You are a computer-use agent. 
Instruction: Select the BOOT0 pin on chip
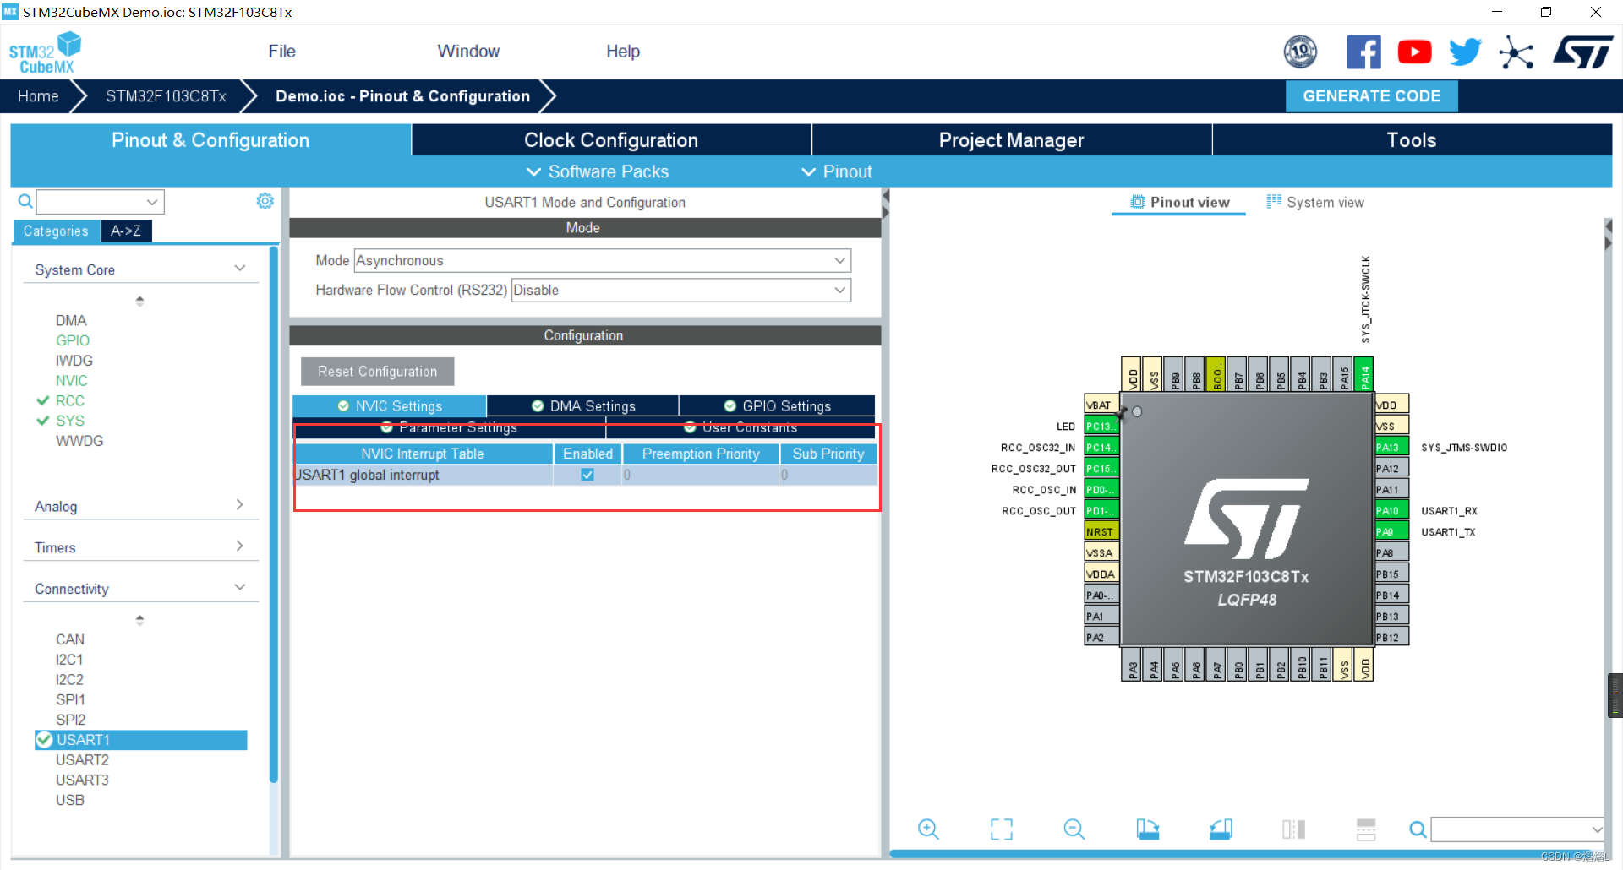coord(1216,374)
